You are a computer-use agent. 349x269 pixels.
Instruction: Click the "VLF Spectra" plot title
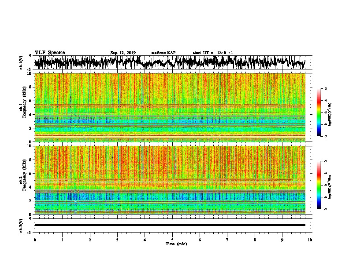(x=50, y=53)
